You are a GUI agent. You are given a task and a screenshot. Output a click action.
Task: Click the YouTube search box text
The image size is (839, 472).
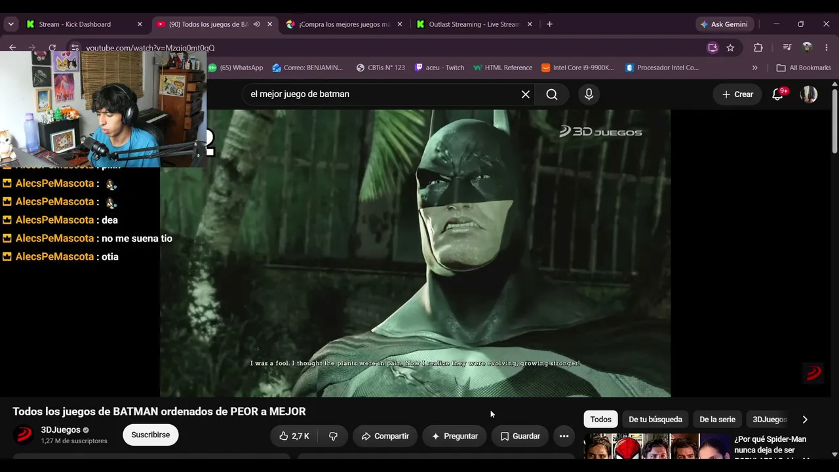pyautogui.click(x=300, y=94)
